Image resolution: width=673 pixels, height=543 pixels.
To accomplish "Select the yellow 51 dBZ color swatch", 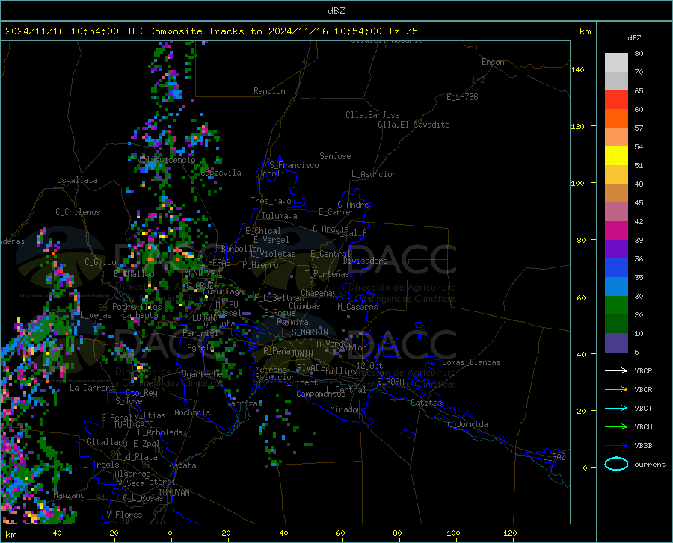I will (616, 156).
